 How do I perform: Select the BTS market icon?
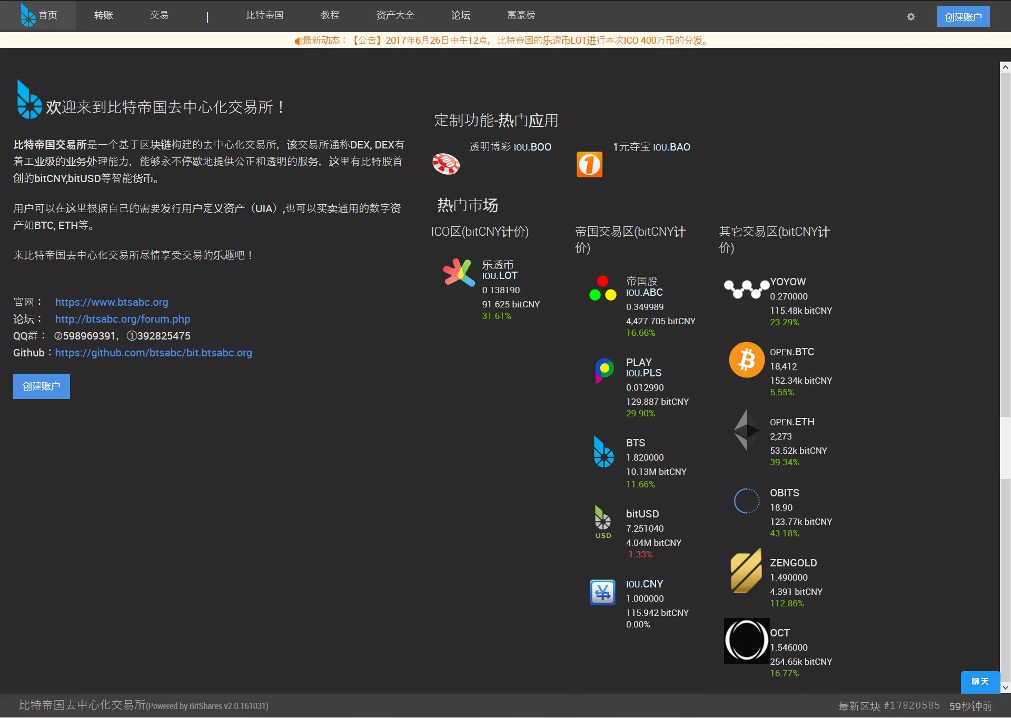(603, 452)
